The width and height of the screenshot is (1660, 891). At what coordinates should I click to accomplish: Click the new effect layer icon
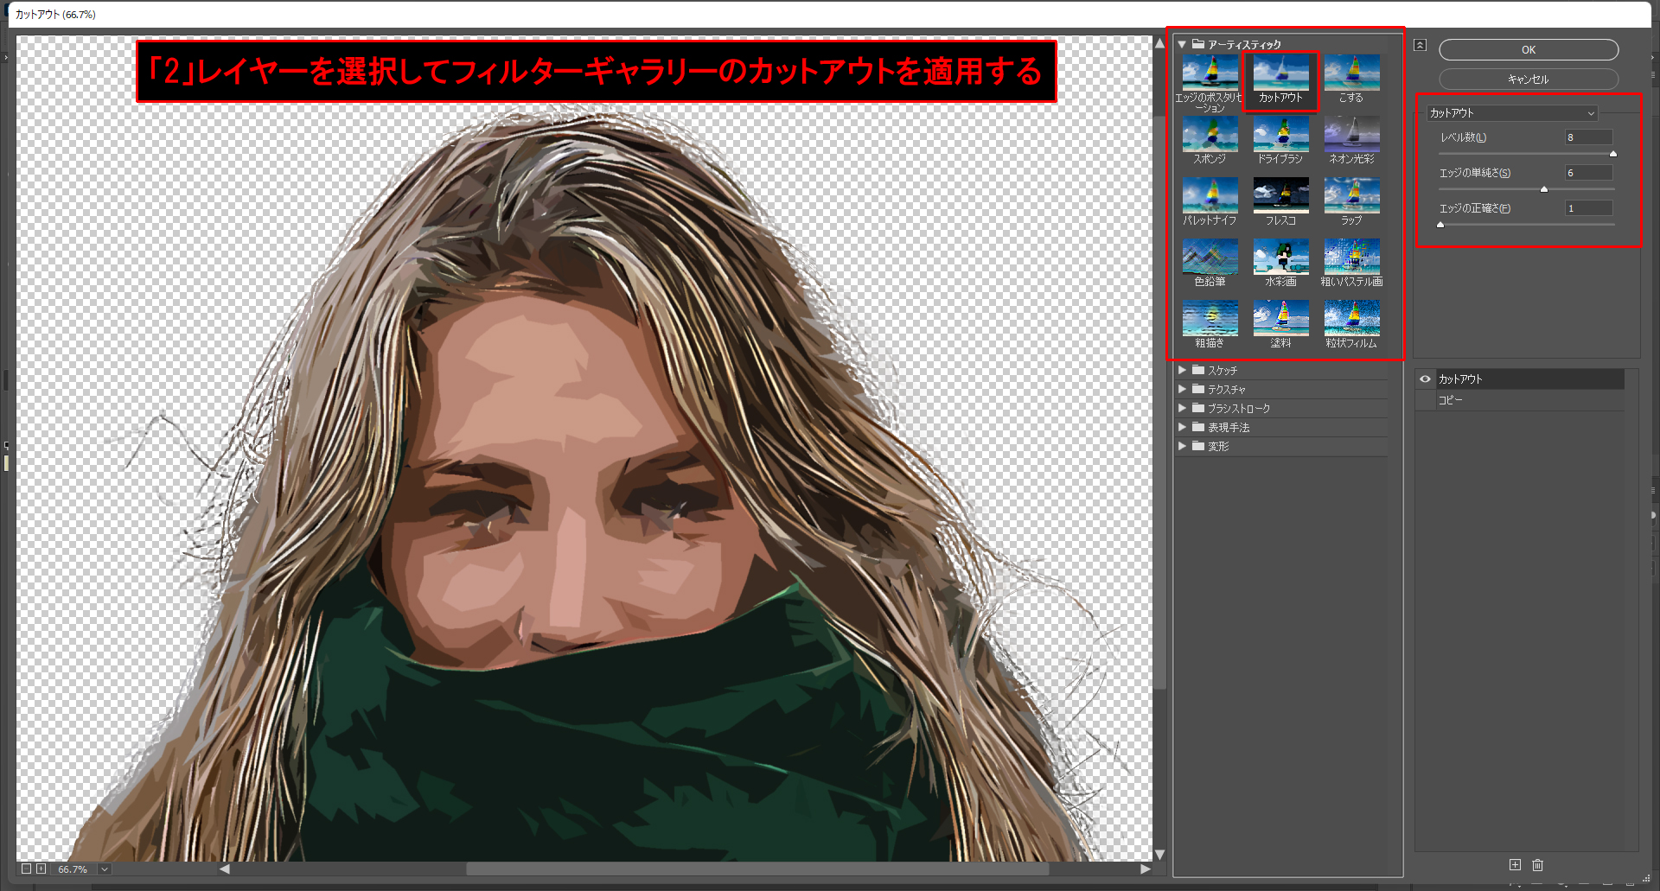tap(1515, 865)
